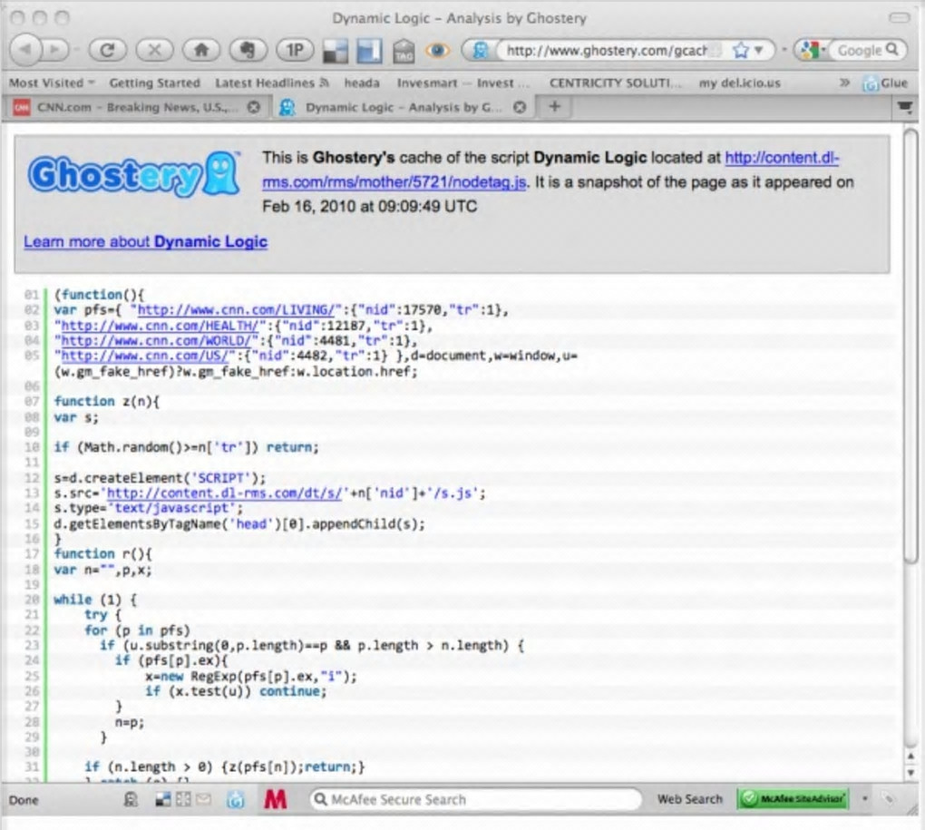Open the Most Visited bookmarks dropdown
925x830 pixels.
click(52, 83)
